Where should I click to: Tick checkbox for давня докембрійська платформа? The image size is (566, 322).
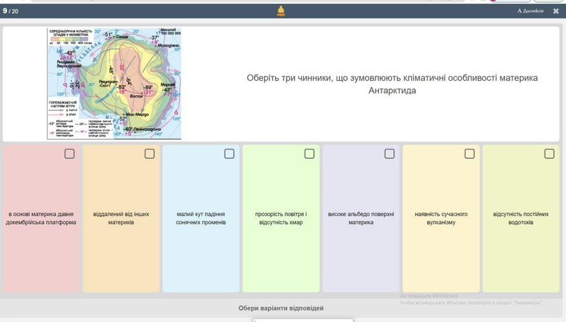click(69, 153)
